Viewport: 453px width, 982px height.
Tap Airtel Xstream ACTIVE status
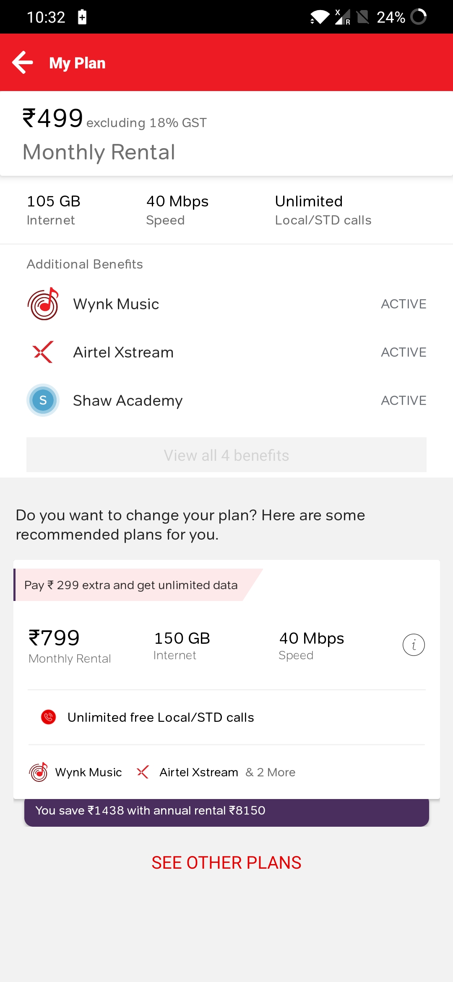[404, 352]
